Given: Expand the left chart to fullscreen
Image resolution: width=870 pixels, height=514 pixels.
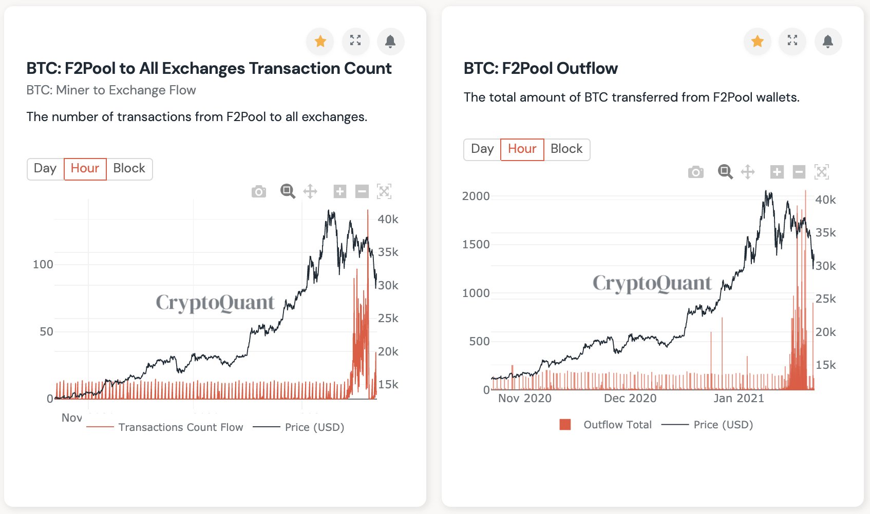Looking at the screenshot, I should 355,42.
